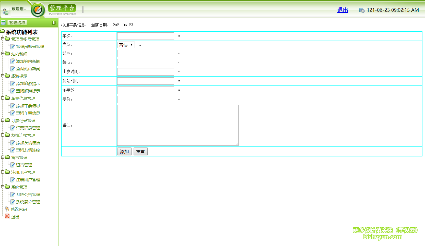
Task: Click inside the 备注 text area
Action: pos(178,125)
